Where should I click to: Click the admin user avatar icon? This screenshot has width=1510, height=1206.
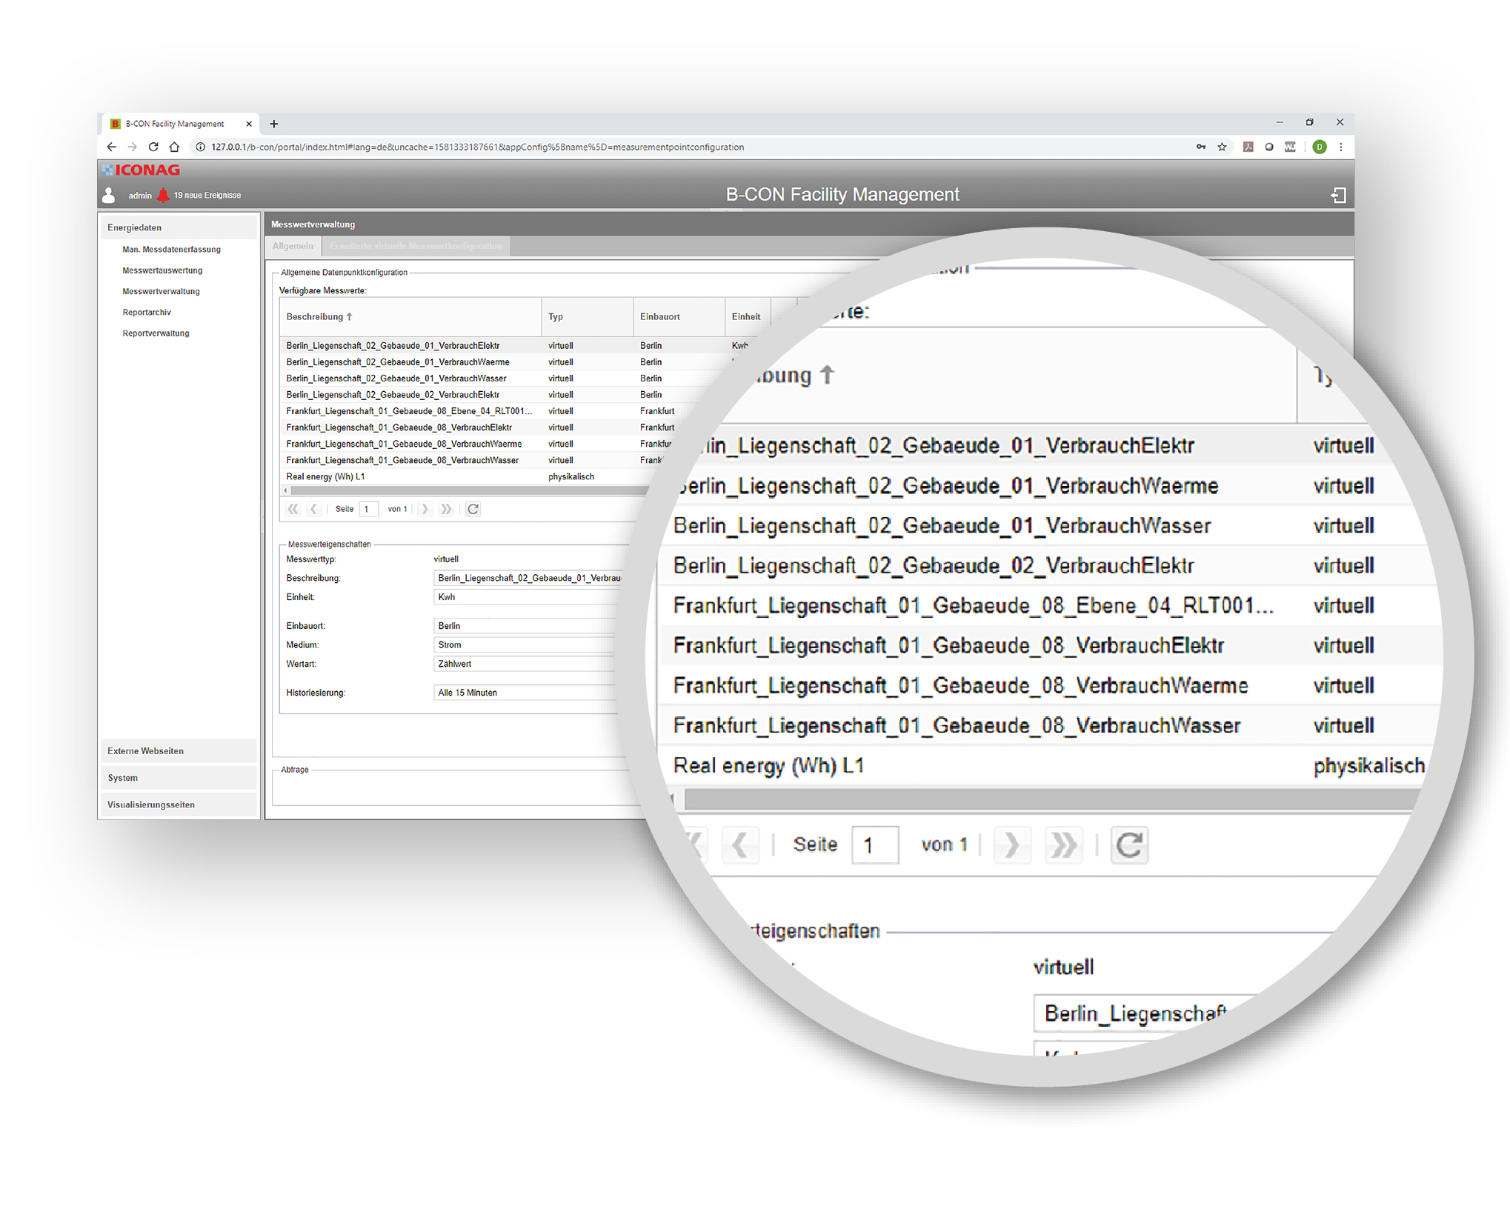pos(109,195)
